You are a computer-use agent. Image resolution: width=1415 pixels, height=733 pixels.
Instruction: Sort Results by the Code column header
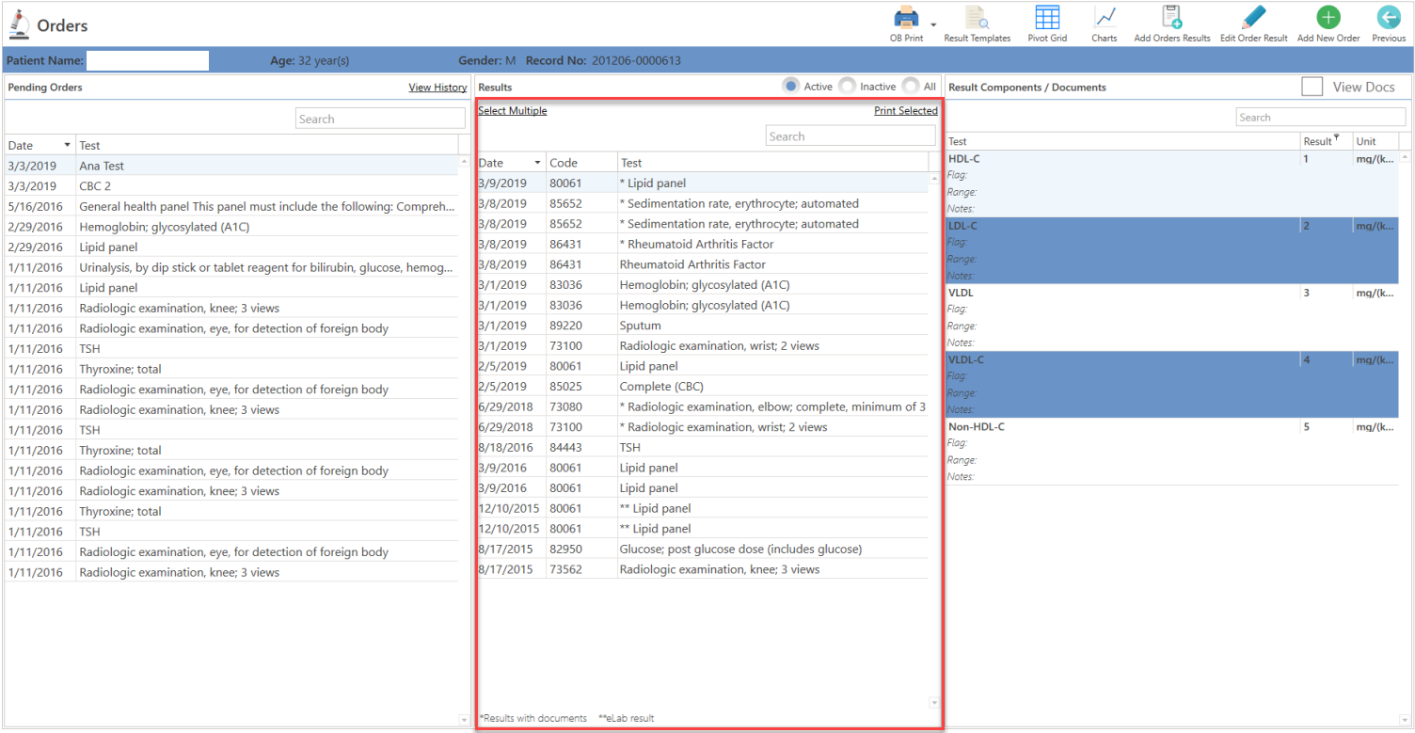coord(581,163)
